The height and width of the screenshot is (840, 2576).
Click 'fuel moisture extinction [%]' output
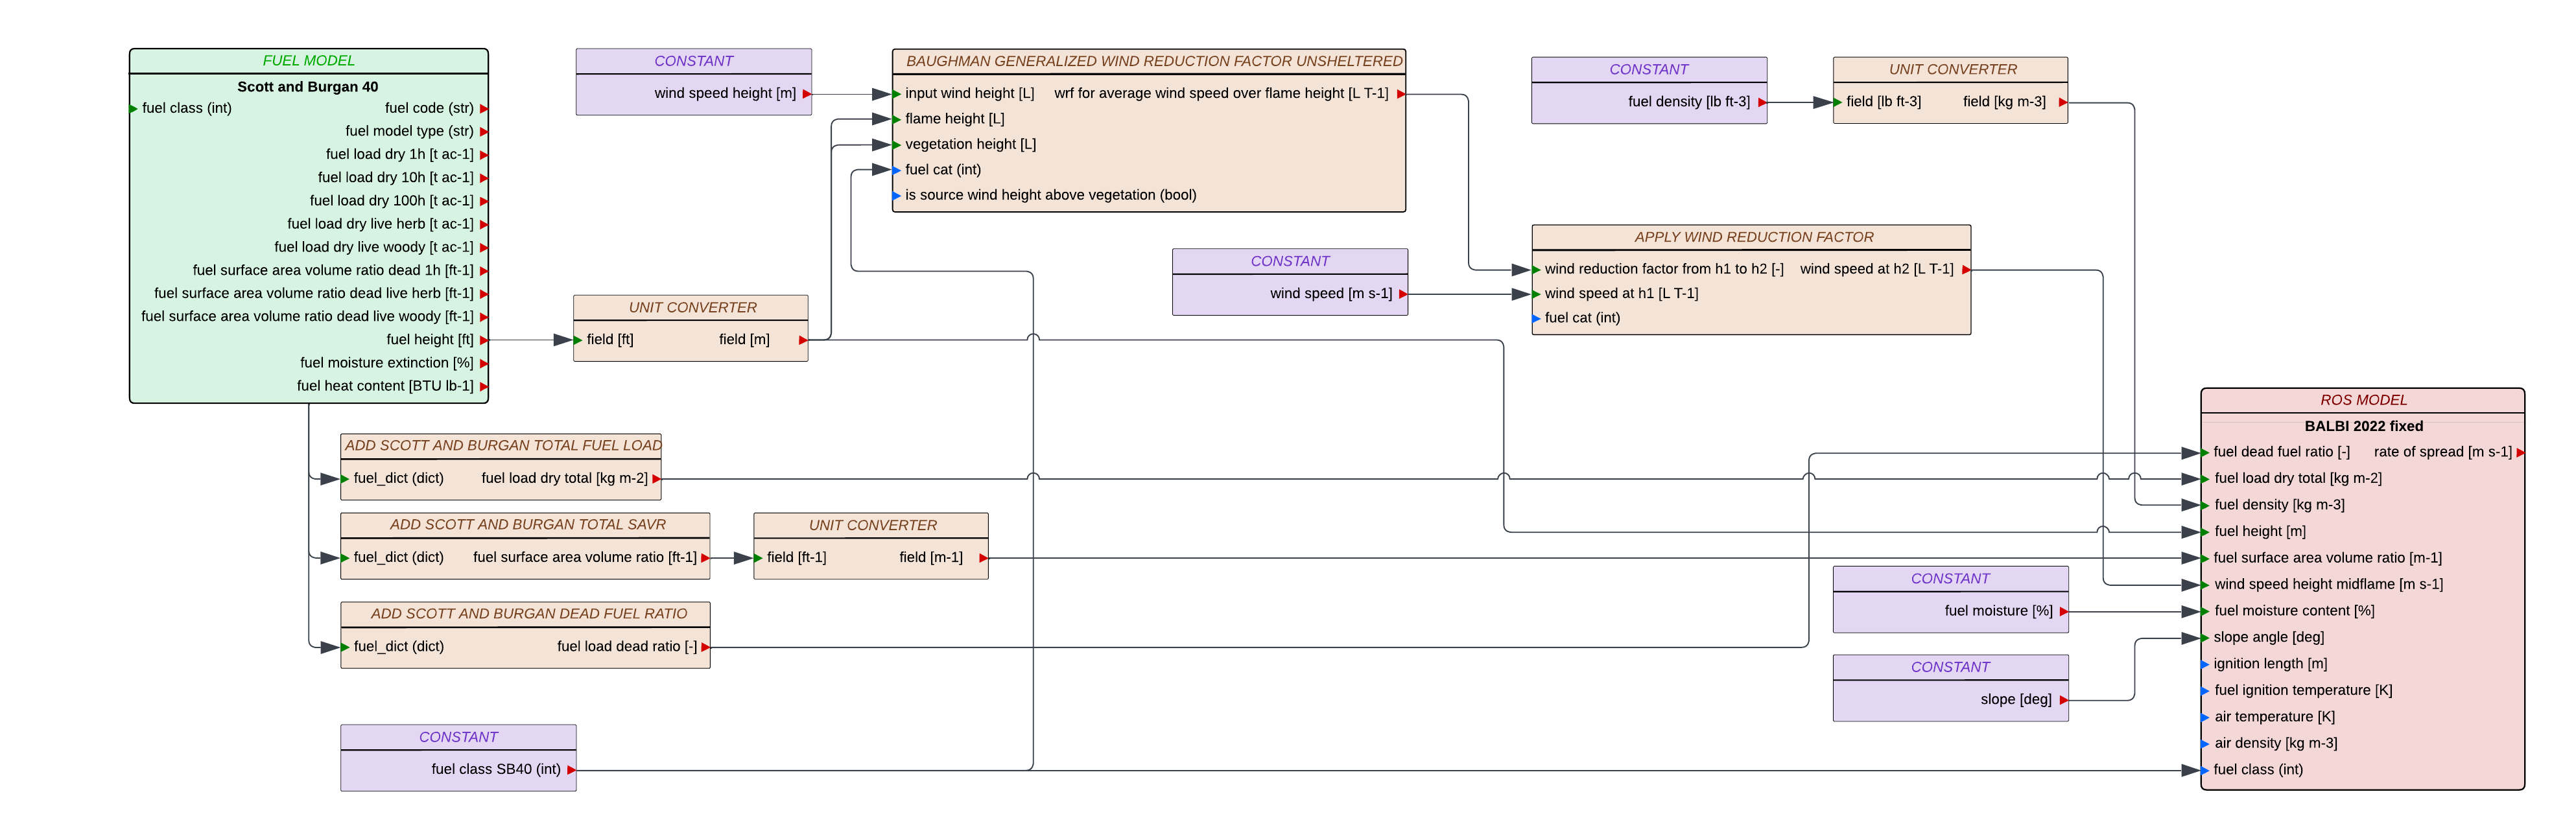click(387, 363)
